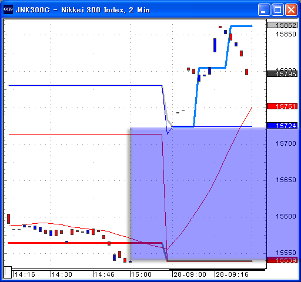This screenshot has height=282, width=301.
Task: Click the CQG icon in the title bar
Action: 8,9
